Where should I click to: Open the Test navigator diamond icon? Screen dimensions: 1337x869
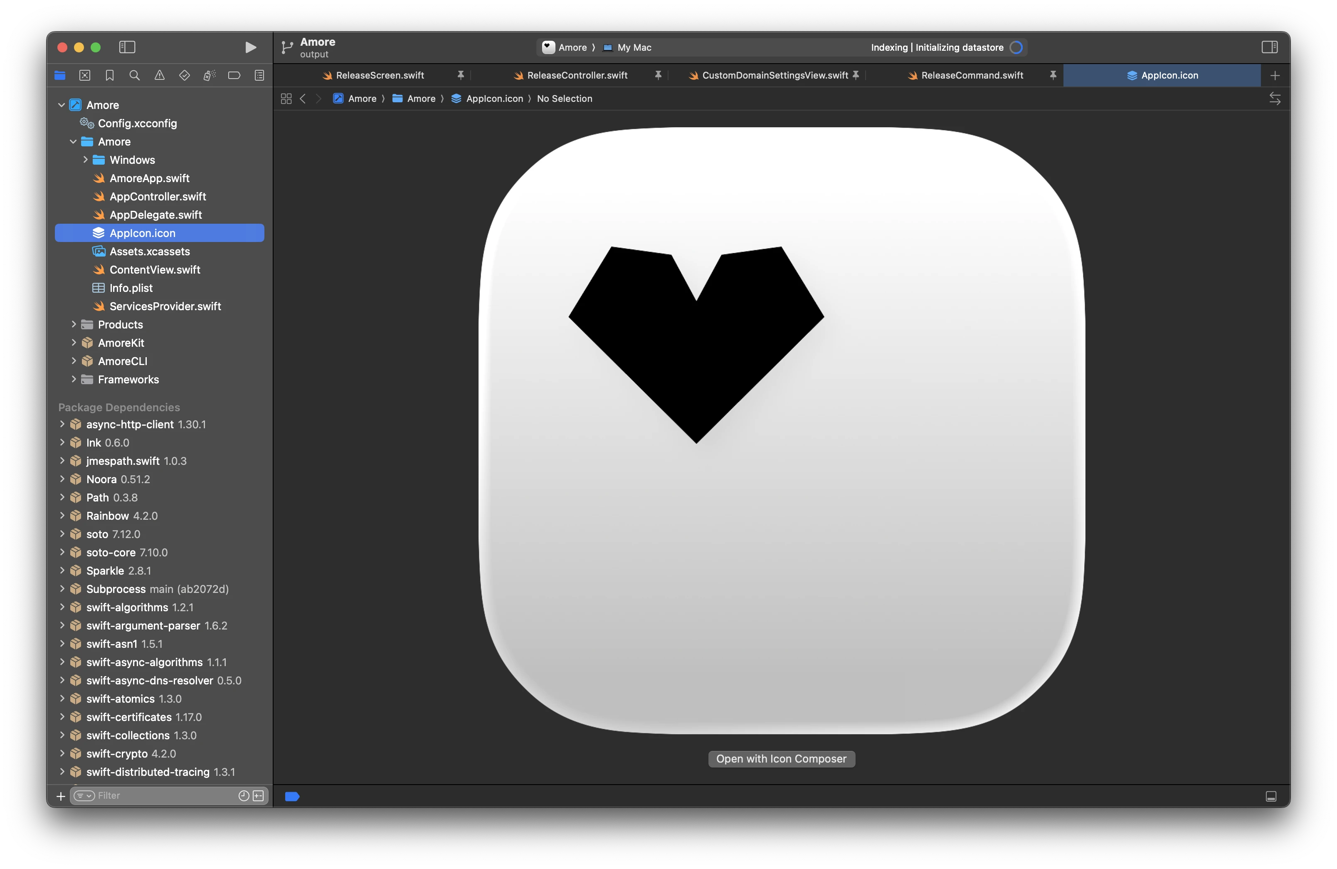[x=184, y=75]
